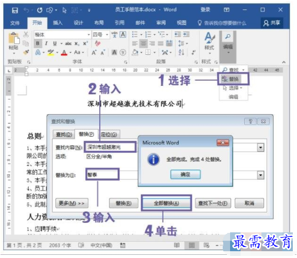Open the font color dropdown arrow

(71, 52)
